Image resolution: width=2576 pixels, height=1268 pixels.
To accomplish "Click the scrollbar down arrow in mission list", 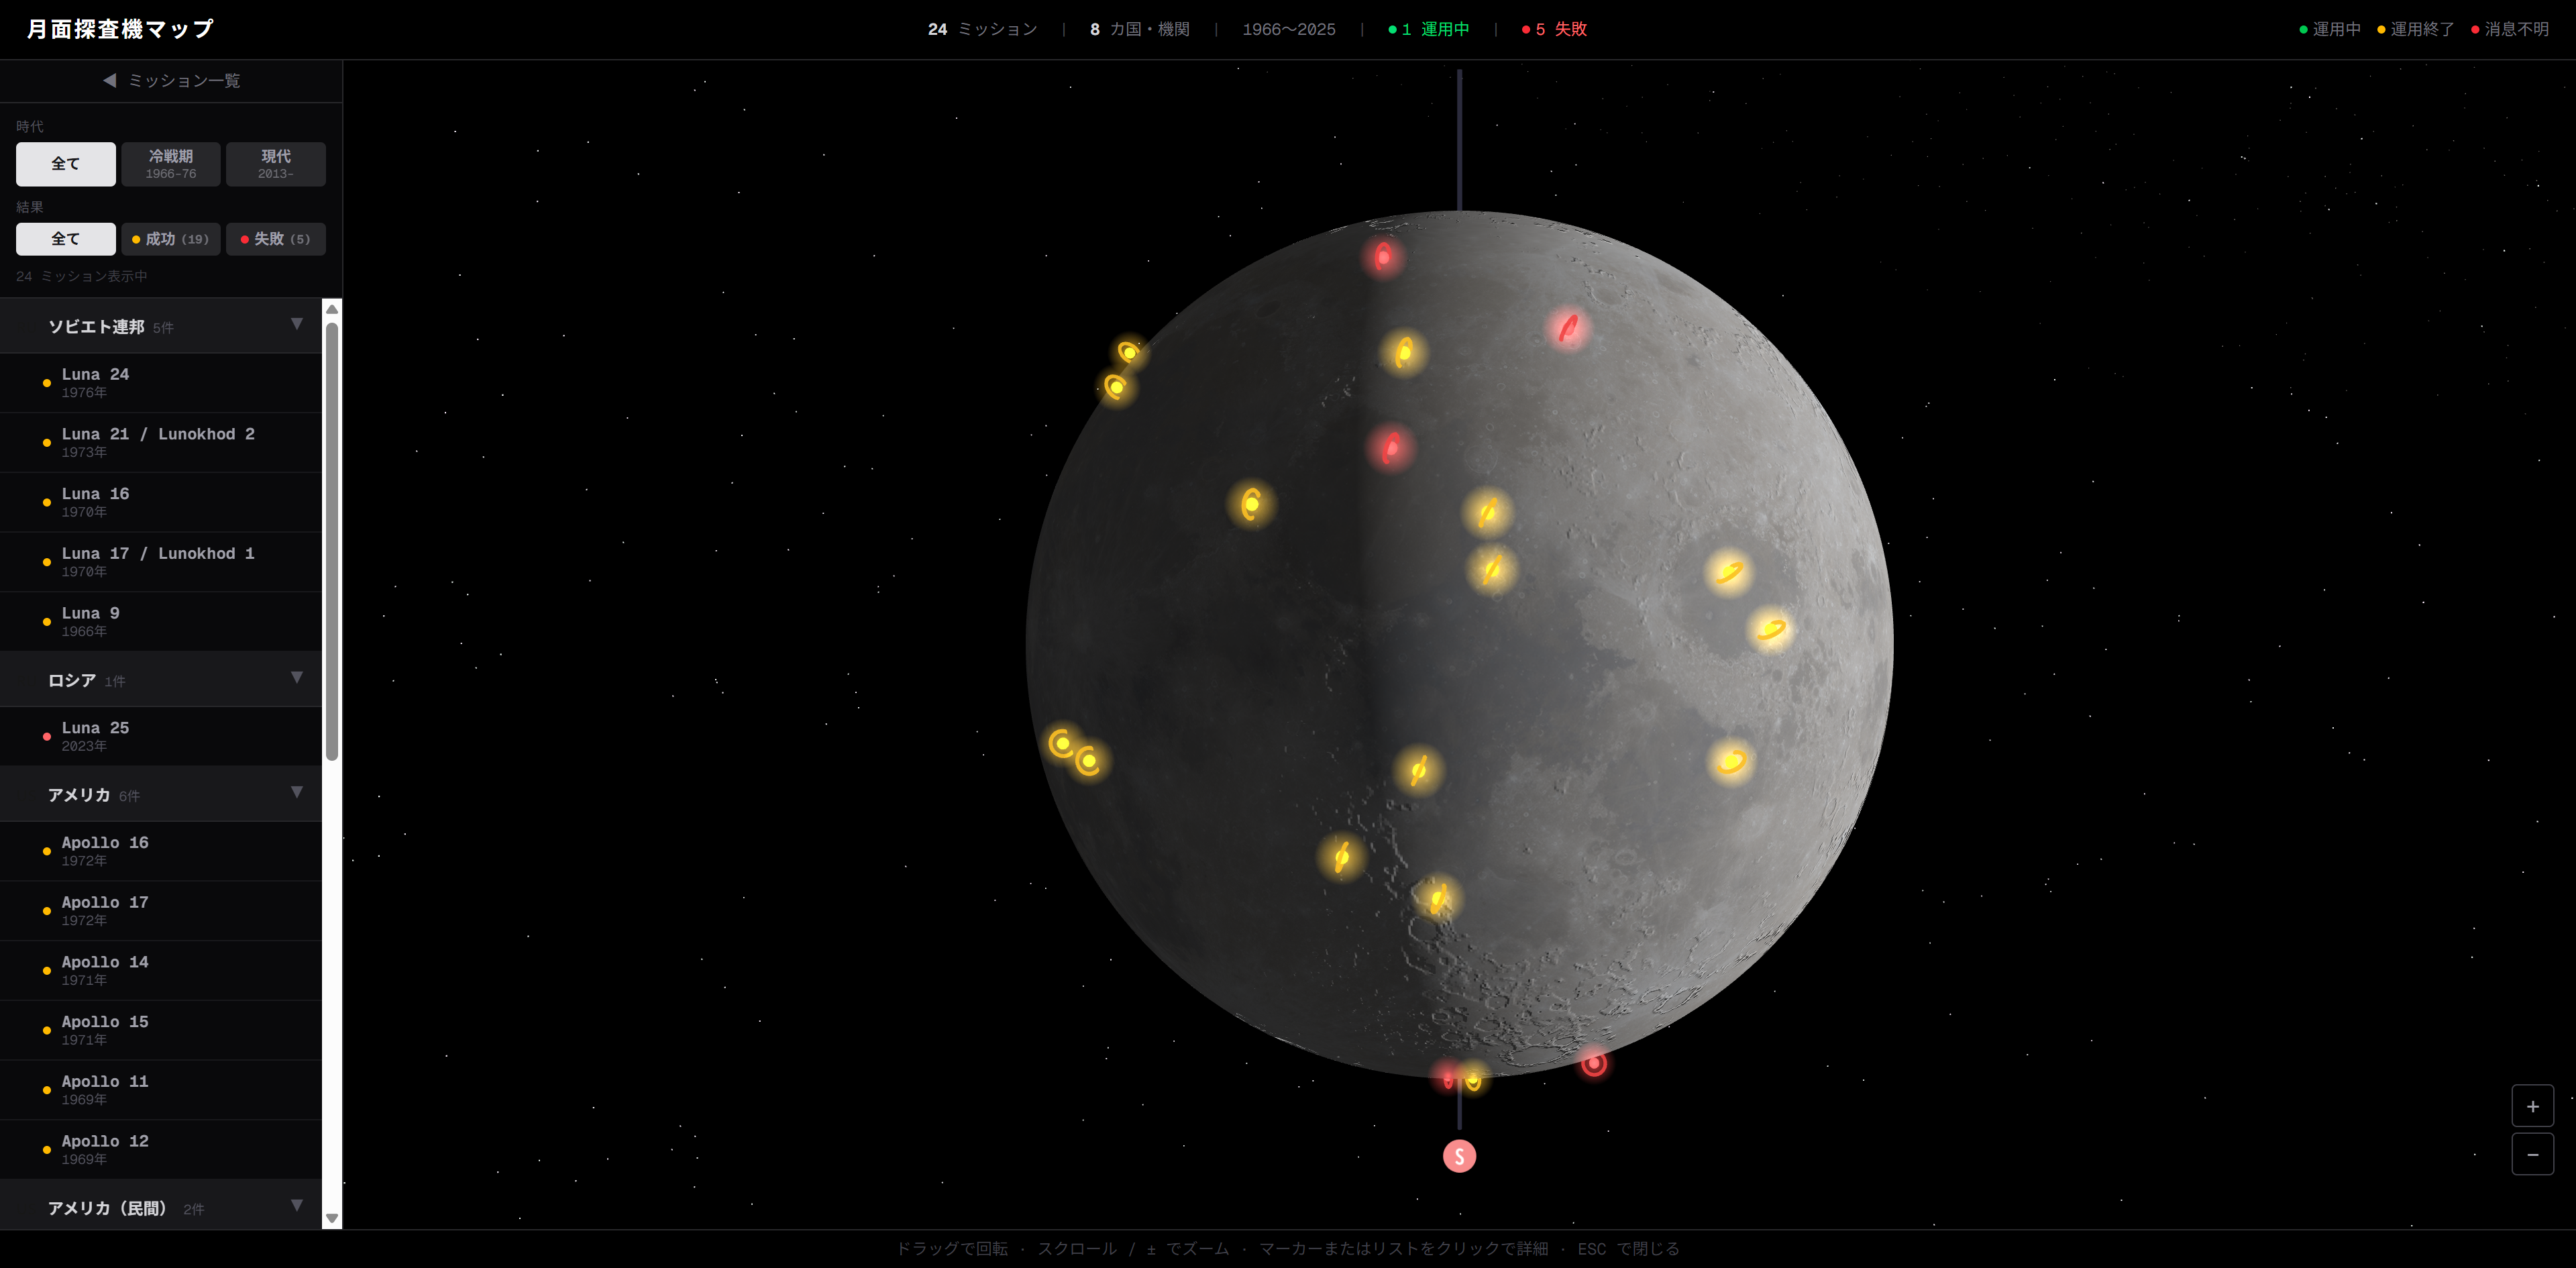I will tap(332, 1218).
